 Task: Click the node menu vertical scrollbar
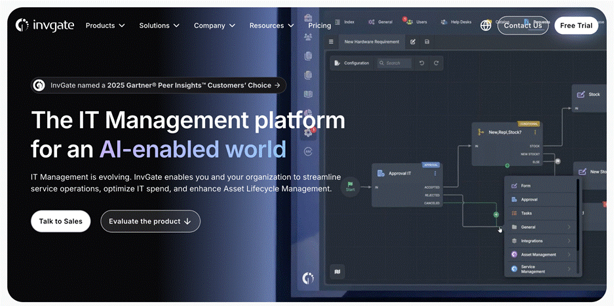point(577,215)
